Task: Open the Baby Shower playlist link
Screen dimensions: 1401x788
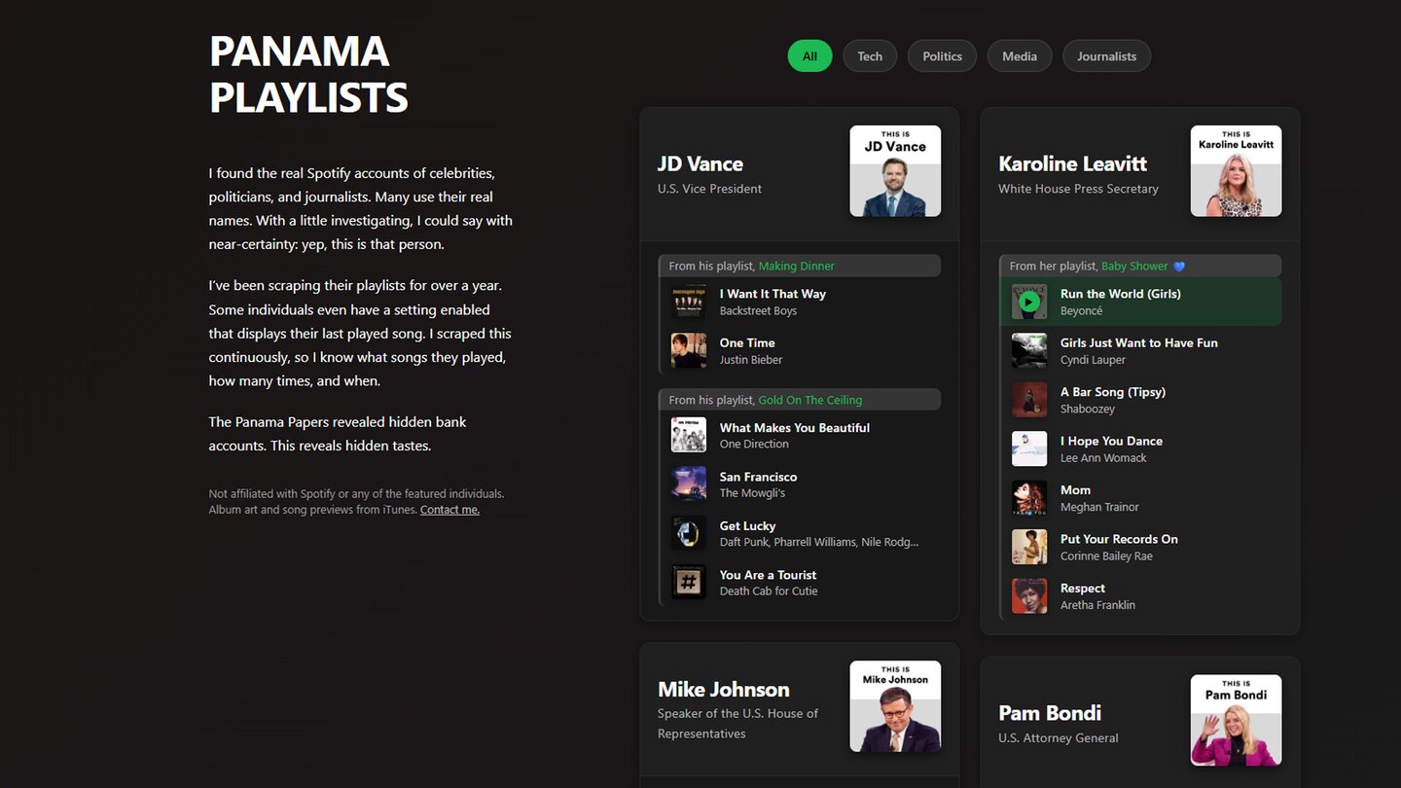Action: [1134, 267]
